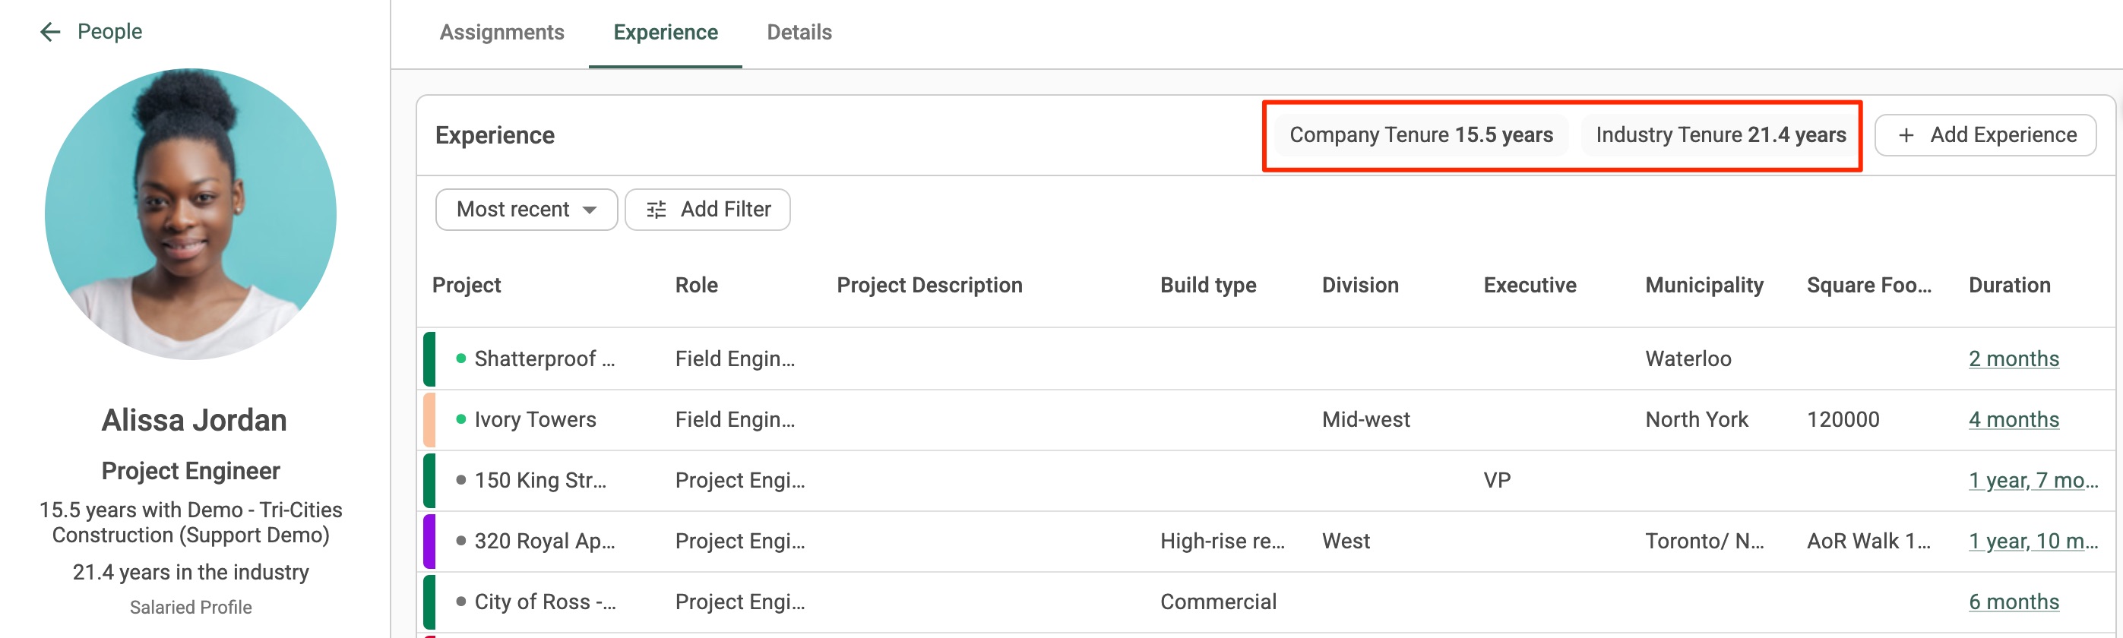Click the Build type column header
Screen dimensions: 2123x638
[x=1208, y=286]
